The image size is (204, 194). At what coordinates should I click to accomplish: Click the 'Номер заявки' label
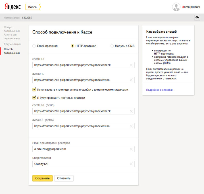[x=12, y=18]
